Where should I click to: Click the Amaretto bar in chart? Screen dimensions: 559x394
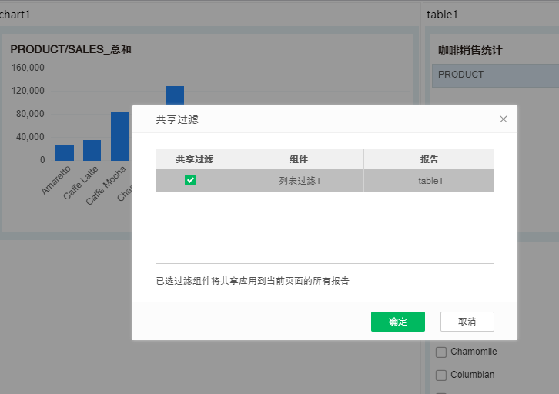pyautogui.click(x=65, y=152)
